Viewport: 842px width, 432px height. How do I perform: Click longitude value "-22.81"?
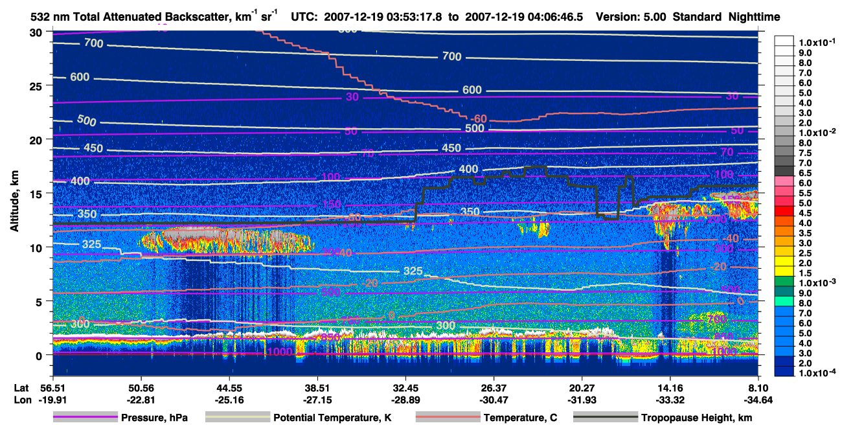(141, 400)
